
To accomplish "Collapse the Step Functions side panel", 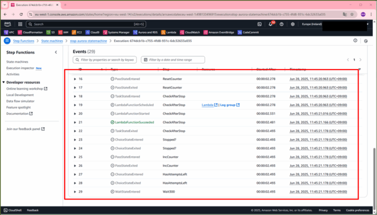I will pos(56,52).
